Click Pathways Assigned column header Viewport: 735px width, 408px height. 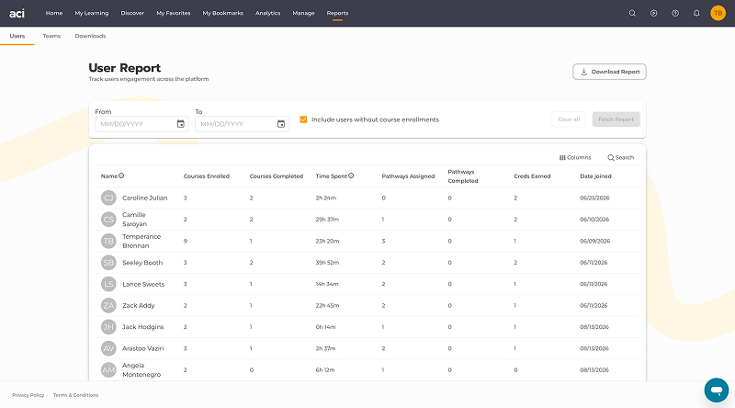408,176
